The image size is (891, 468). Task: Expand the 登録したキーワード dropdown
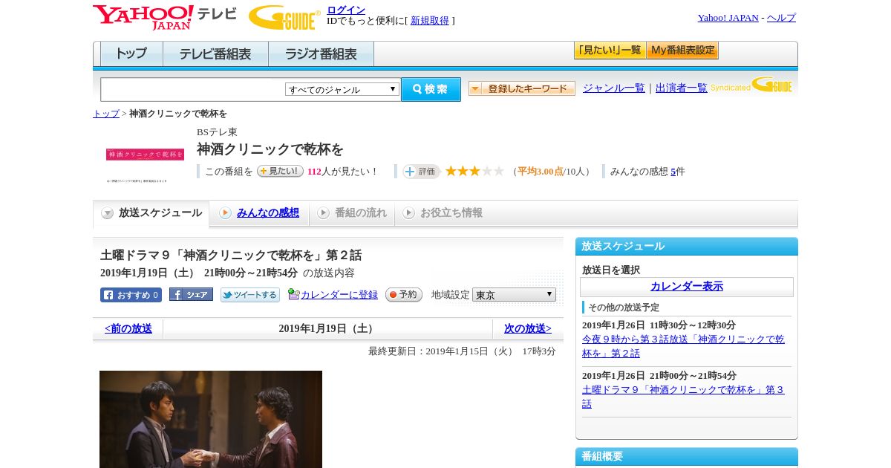click(x=522, y=88)
